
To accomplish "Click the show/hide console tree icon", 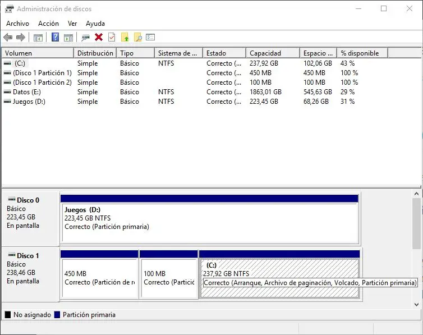I will coord(38,38).
